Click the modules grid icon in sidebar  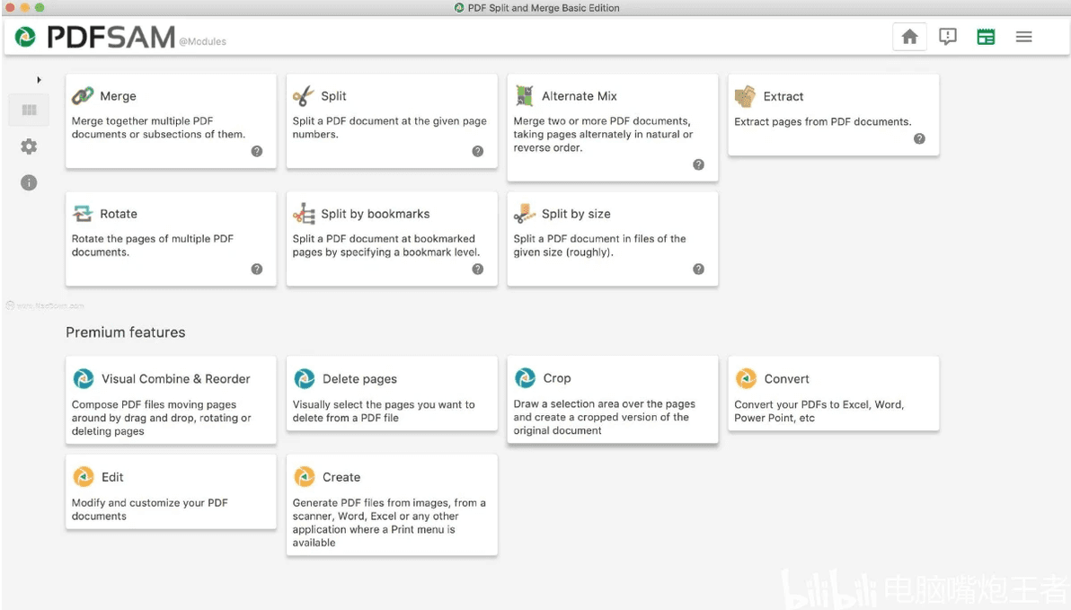pyautogui.click(x=29, y=110)
